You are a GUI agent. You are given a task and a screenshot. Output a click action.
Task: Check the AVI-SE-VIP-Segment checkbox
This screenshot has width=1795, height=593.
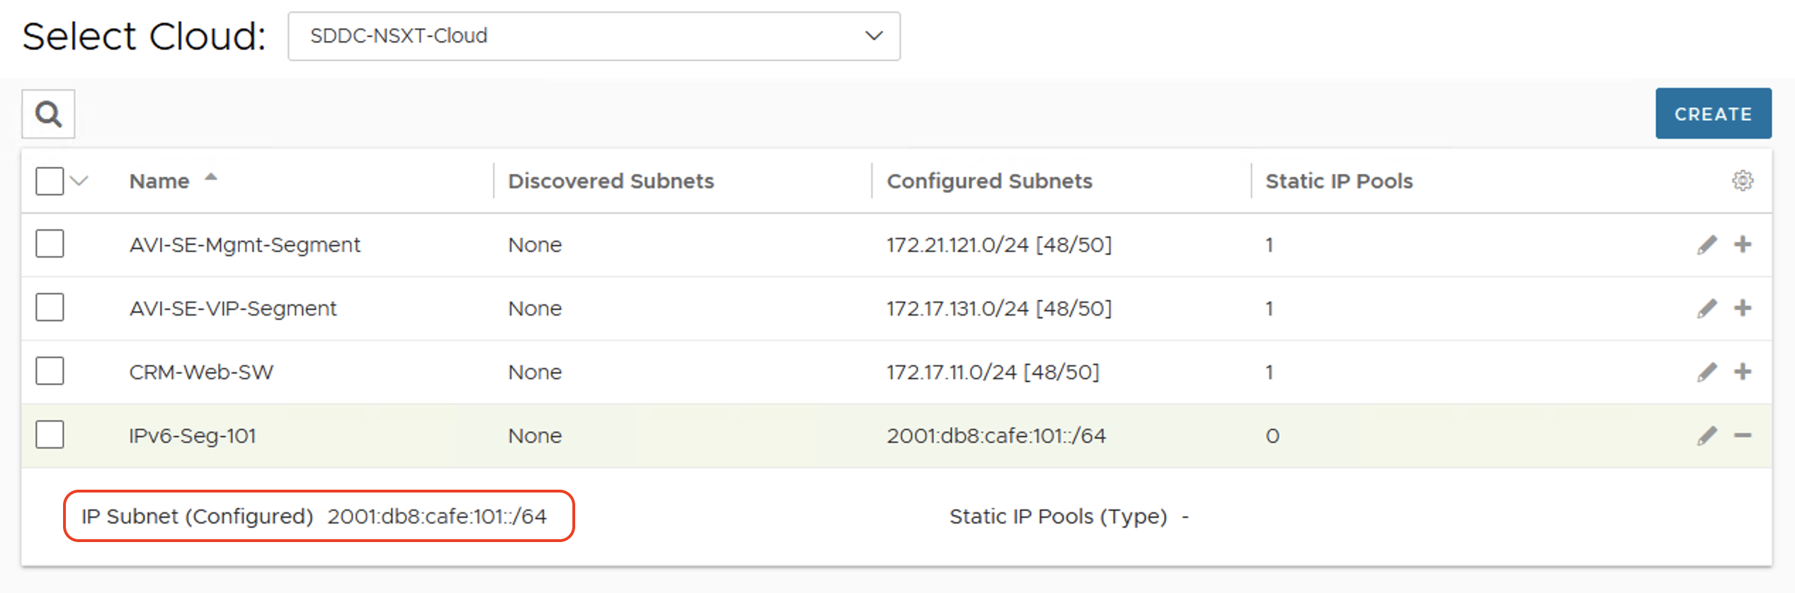(50, 307)
